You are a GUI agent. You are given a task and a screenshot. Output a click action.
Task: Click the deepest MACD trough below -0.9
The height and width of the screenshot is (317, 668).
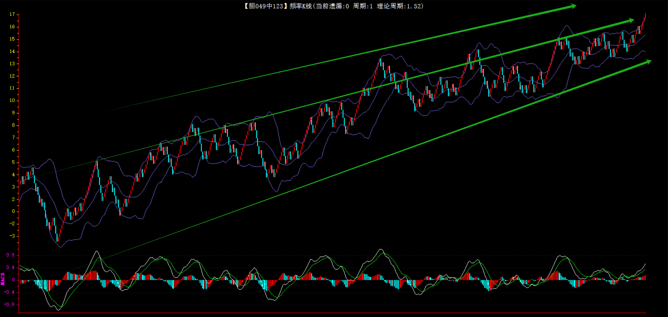pyautogui.click(x=59, y=309)
